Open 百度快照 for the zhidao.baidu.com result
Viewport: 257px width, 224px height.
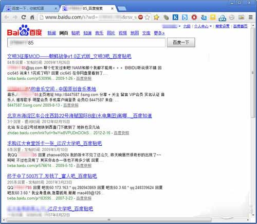pyautogui.click(x=121, y=133)
